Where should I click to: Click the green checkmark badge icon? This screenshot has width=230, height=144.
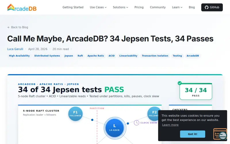[x=179, y=83]
